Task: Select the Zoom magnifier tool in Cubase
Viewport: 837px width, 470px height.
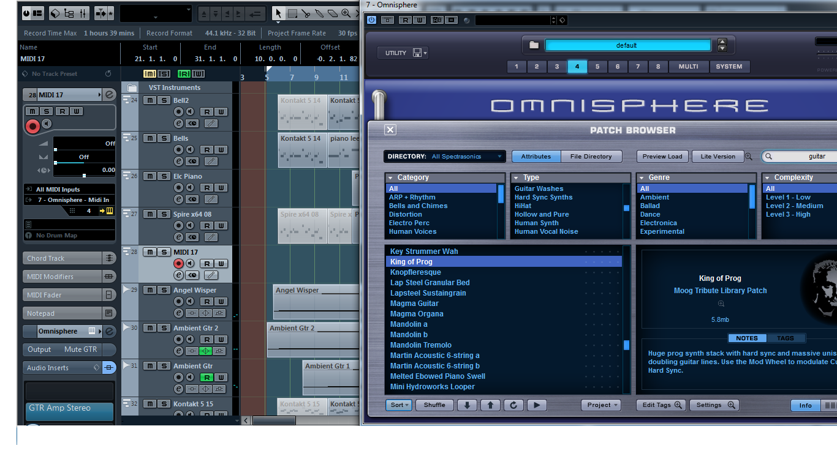Action: point(346,13)
